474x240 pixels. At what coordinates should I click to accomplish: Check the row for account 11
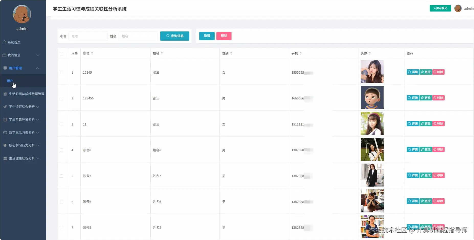point(61,124)
